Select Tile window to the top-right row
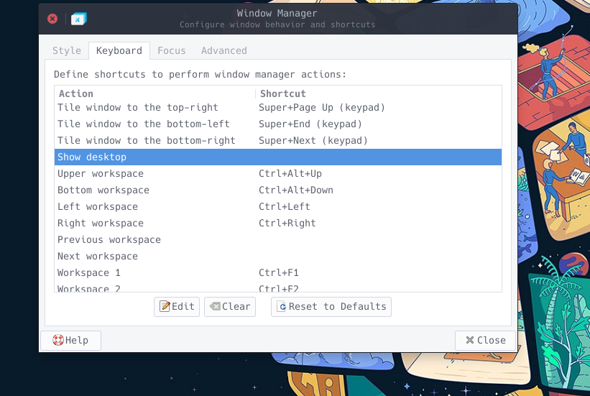Screen dimensions: 590x396 [278, 108]
